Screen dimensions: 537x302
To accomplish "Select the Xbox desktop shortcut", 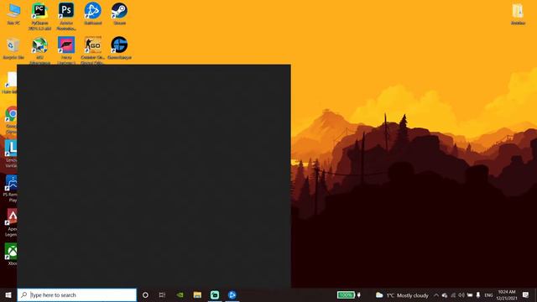I will (12, 254).
